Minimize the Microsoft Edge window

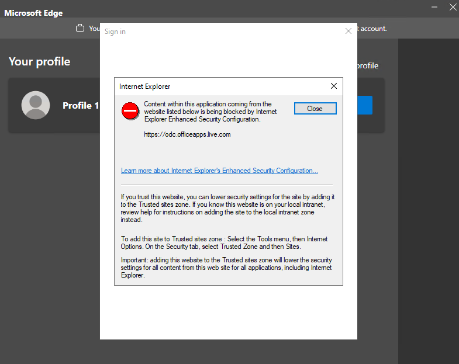(x=434, y=7)
